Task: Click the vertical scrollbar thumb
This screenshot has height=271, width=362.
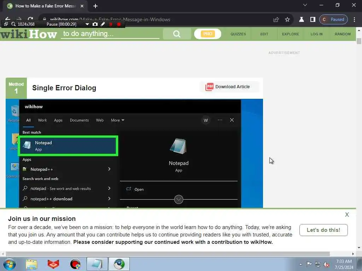Action: tap(359, 41)
